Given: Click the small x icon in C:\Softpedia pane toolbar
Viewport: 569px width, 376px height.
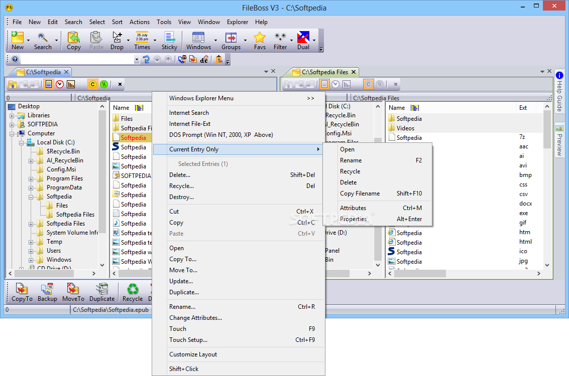Looking at the screenshot, I should (120, 84).
